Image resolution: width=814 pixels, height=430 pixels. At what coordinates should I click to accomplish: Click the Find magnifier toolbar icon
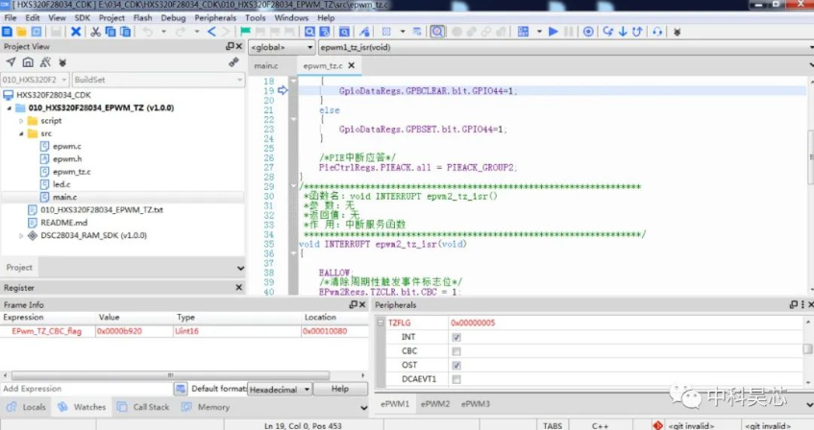coord(309,32)
